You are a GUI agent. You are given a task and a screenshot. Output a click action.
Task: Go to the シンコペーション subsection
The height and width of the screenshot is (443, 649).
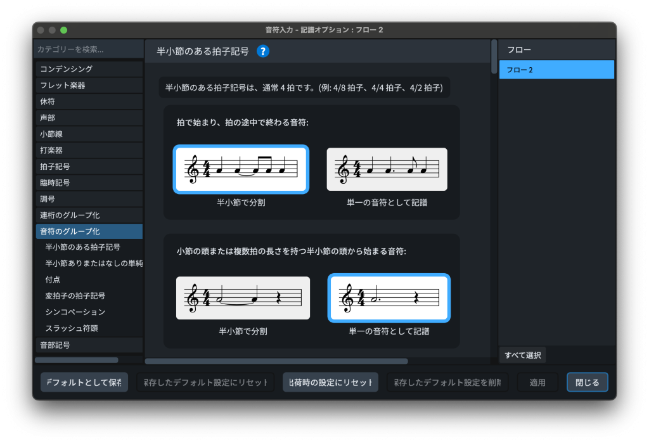pos(75,312)
